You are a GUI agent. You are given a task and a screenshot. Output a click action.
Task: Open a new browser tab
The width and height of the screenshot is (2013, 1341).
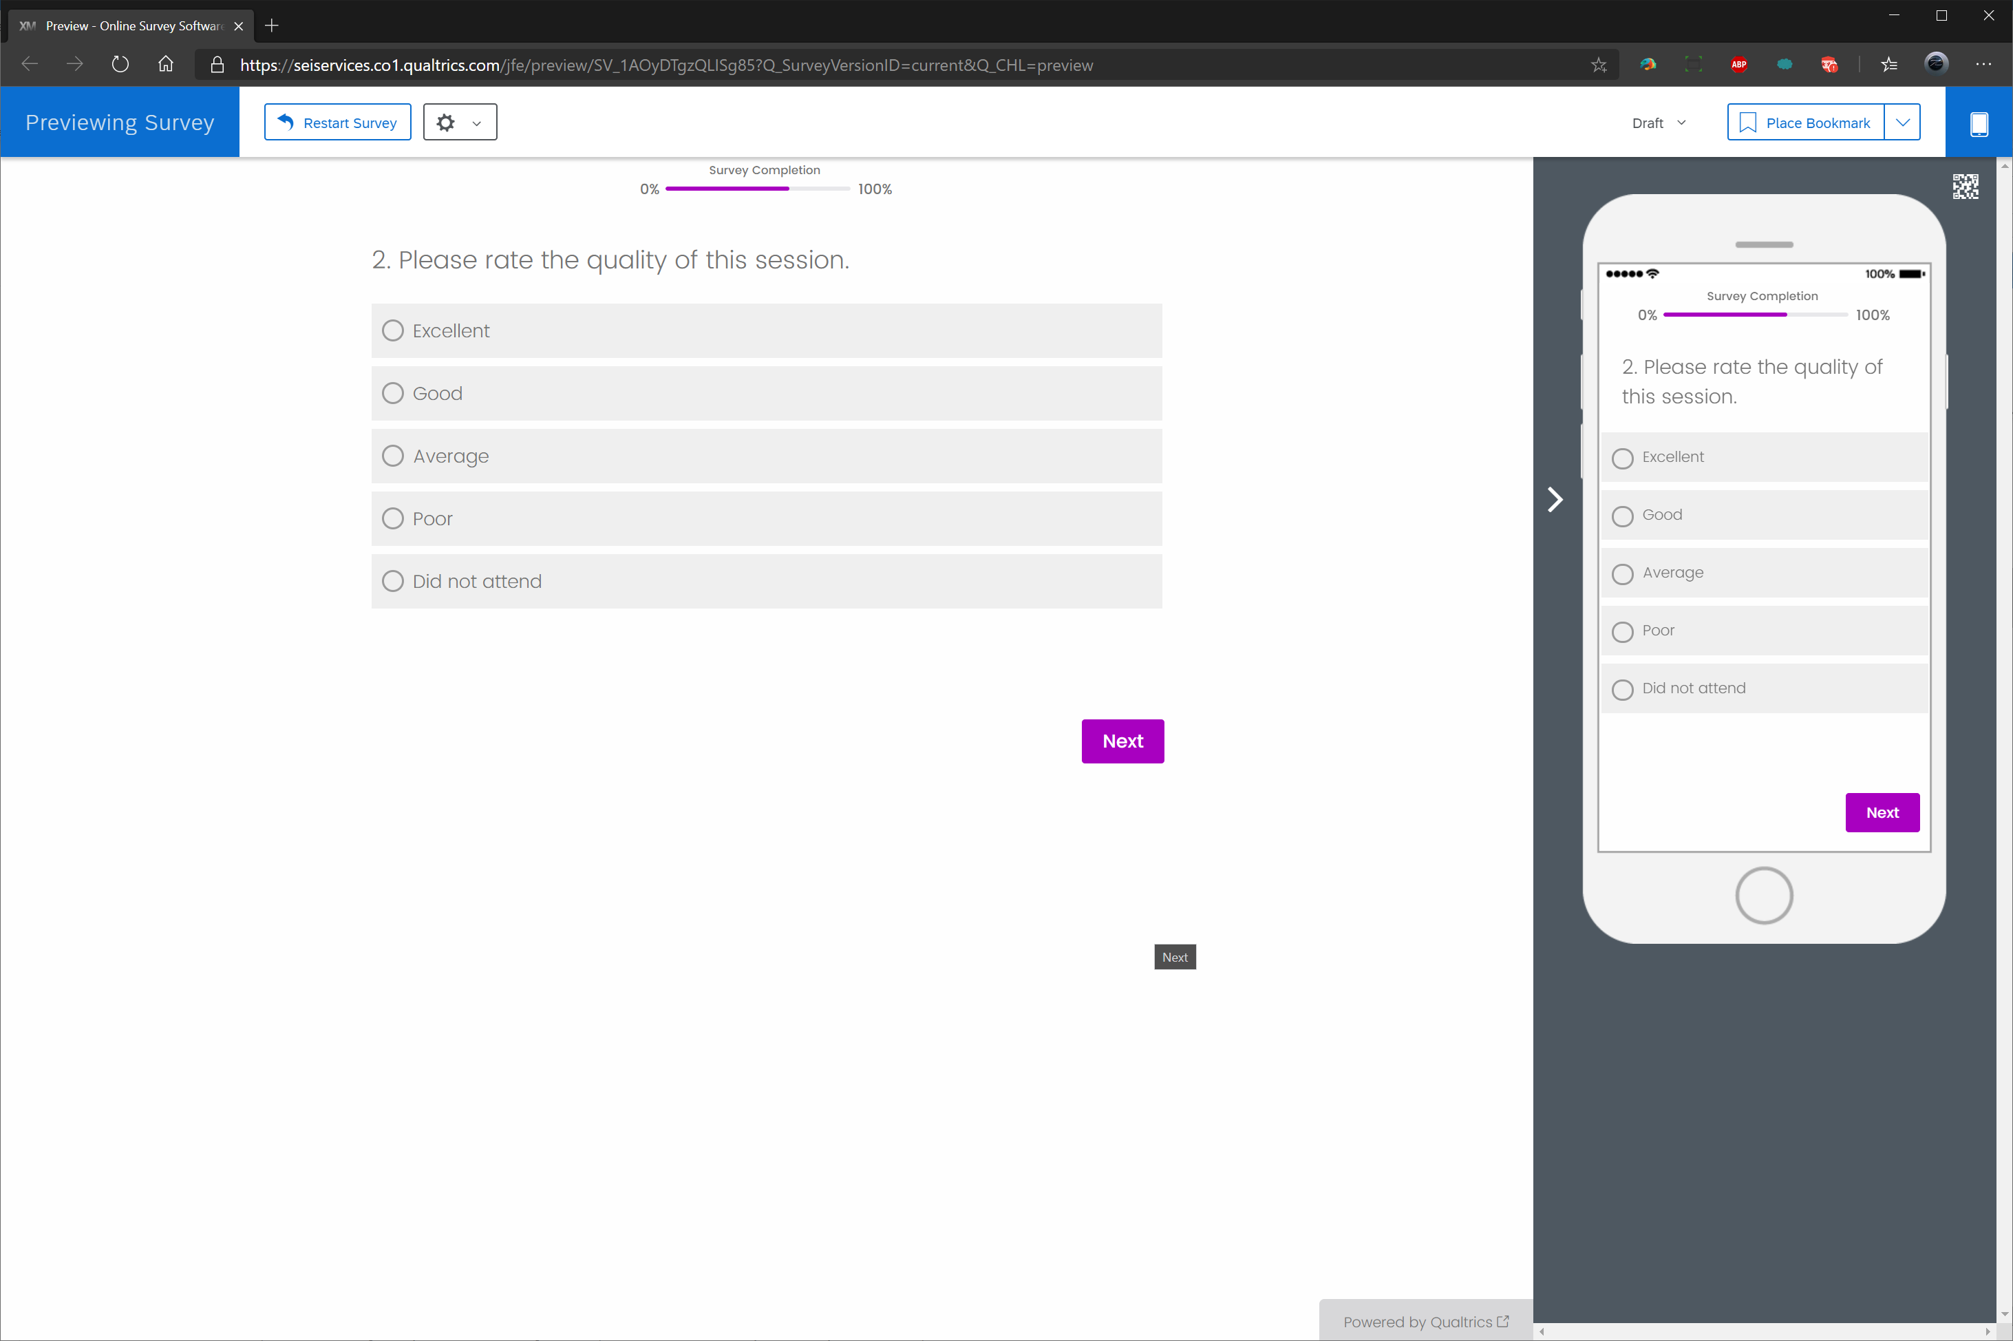[x=272, y=25]
